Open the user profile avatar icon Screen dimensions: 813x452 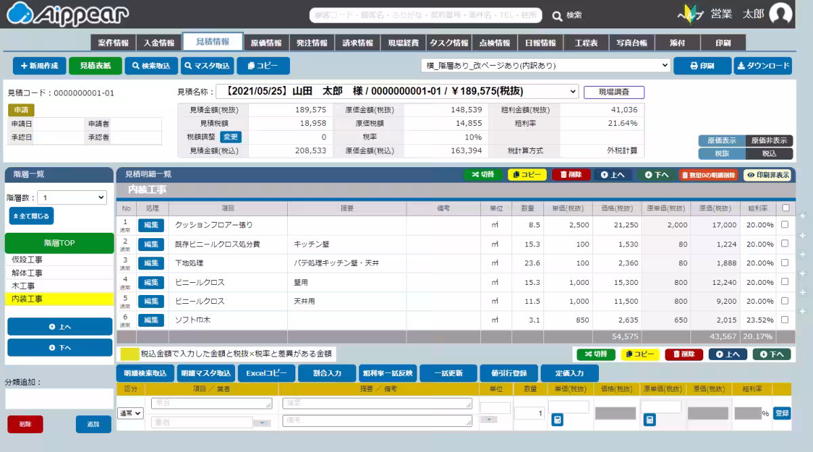[781, 14]
